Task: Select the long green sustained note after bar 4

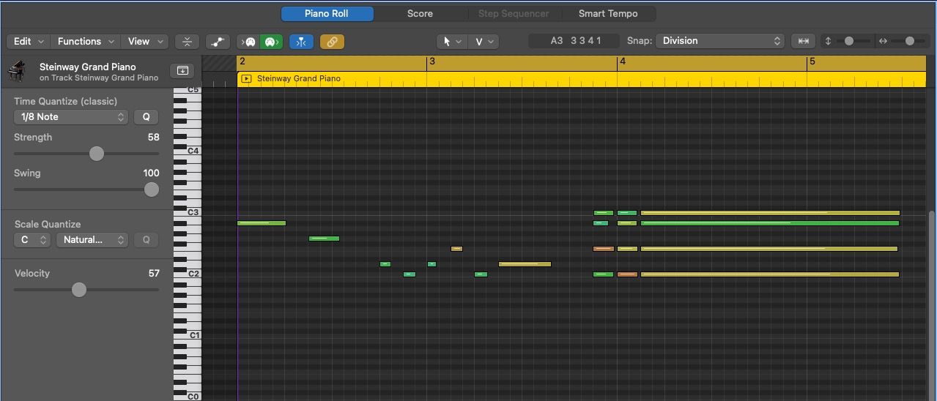Action: [x=769, y=223]
